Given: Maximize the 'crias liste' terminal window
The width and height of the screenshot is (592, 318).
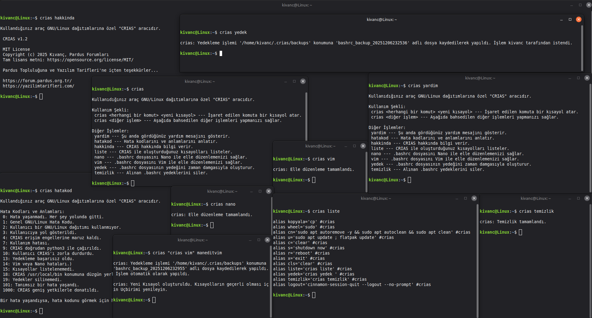Looking at the screenshot, I should point(466,198).
